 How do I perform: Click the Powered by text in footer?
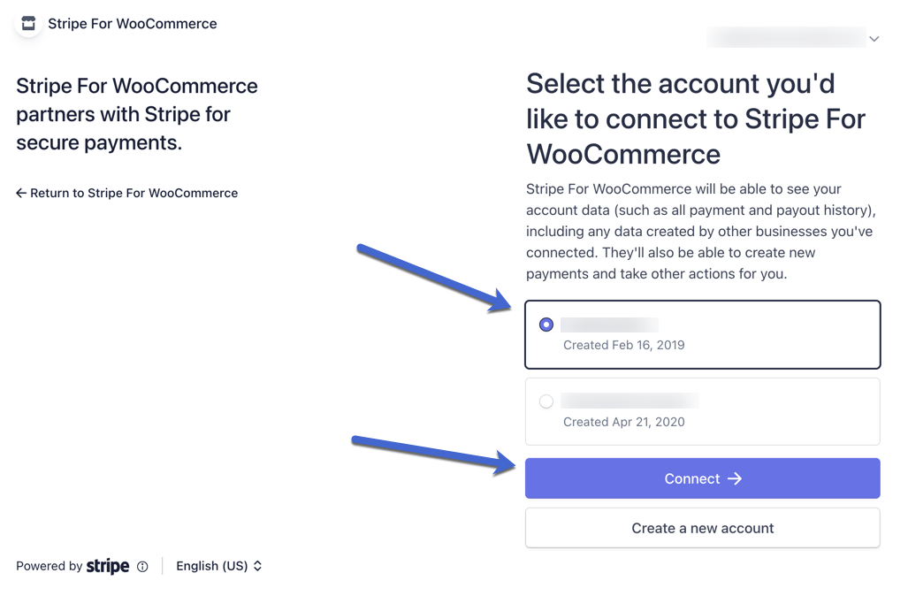tap(50, 566)
